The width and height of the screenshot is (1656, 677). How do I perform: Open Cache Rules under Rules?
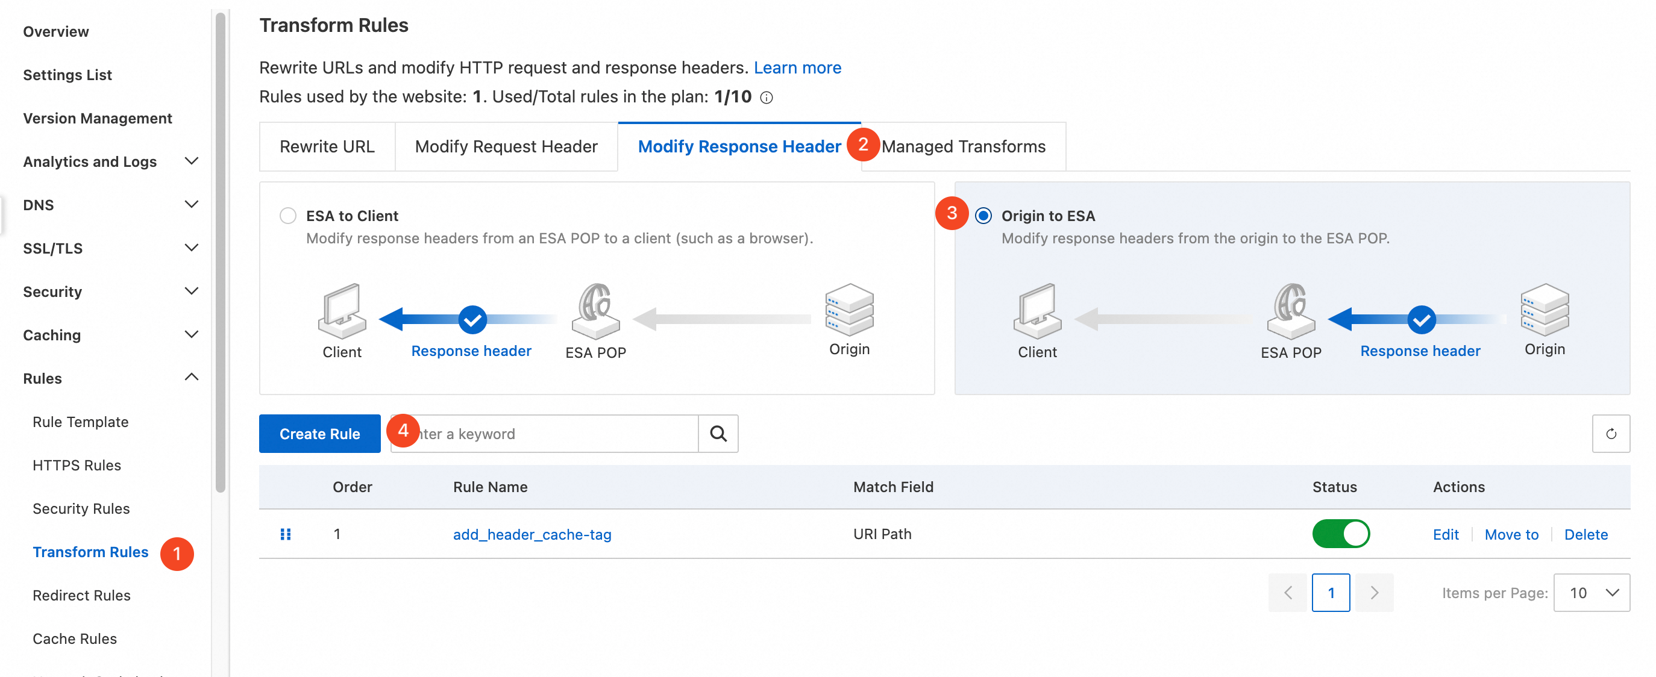pyautogui.click(x=75, y=638)
